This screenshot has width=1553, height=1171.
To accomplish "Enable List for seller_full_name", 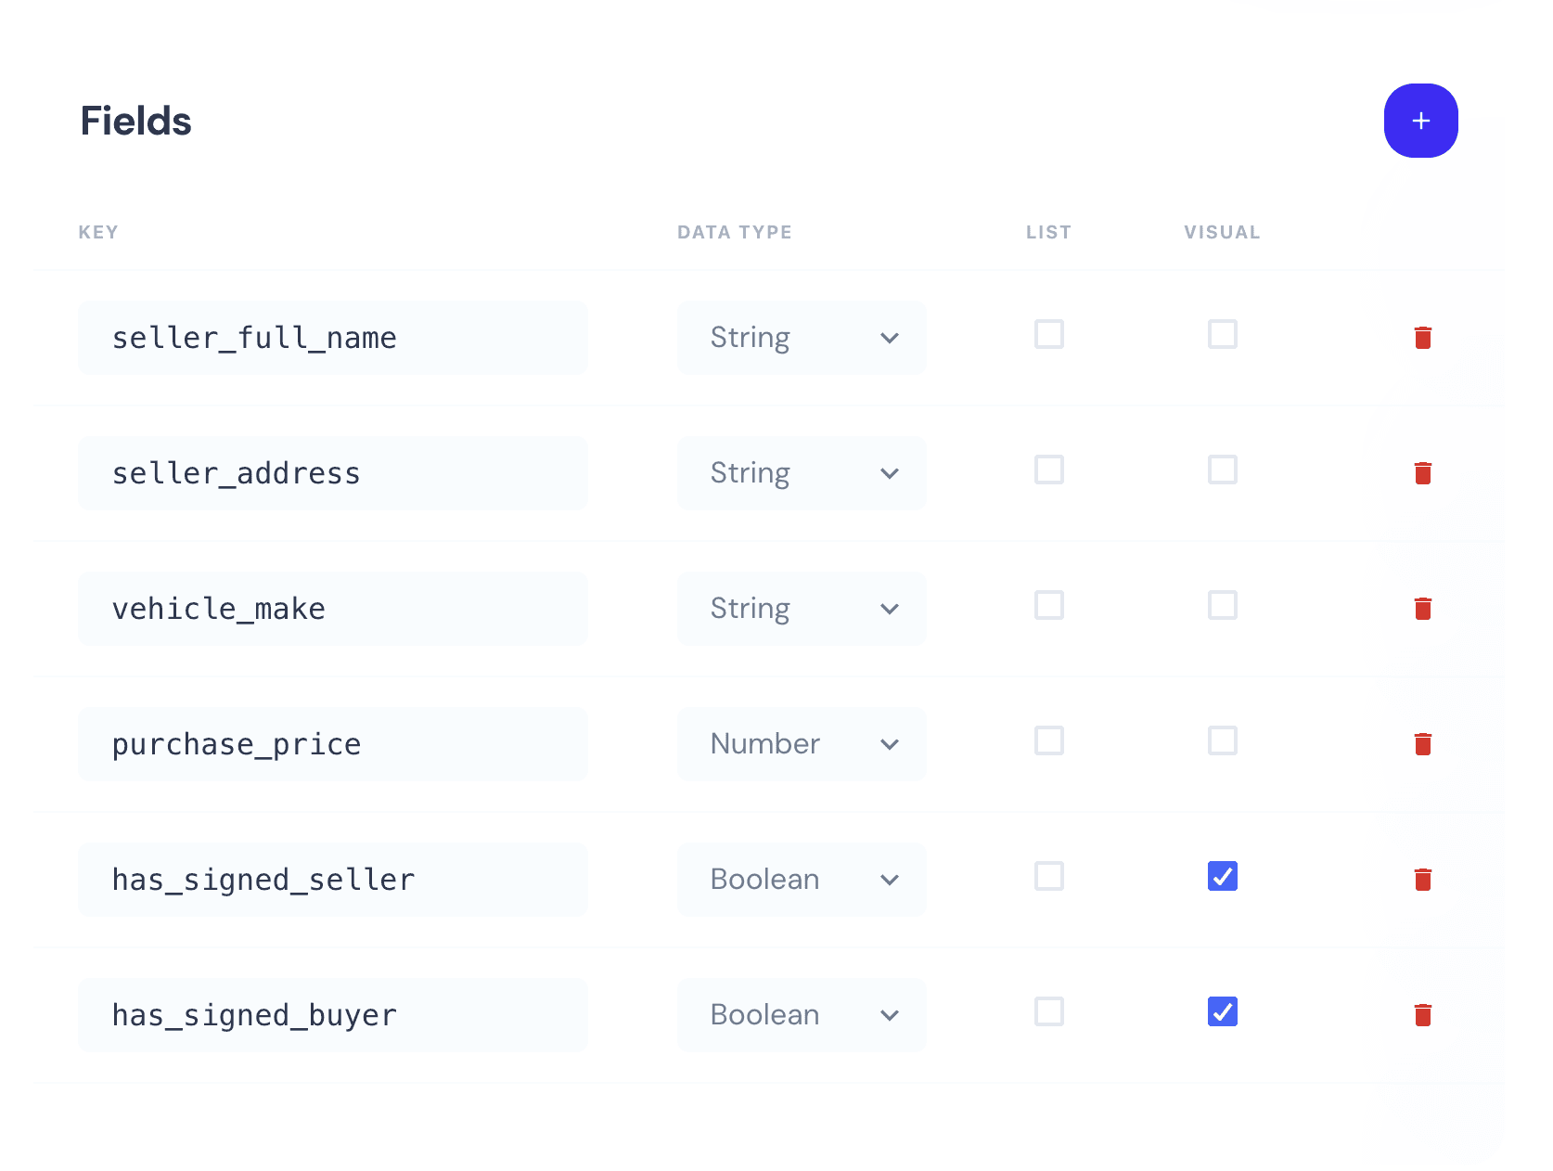I will tap(1048, 335).
